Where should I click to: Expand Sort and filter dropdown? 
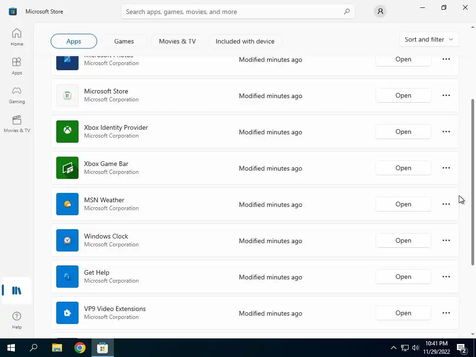click(429, 40)
